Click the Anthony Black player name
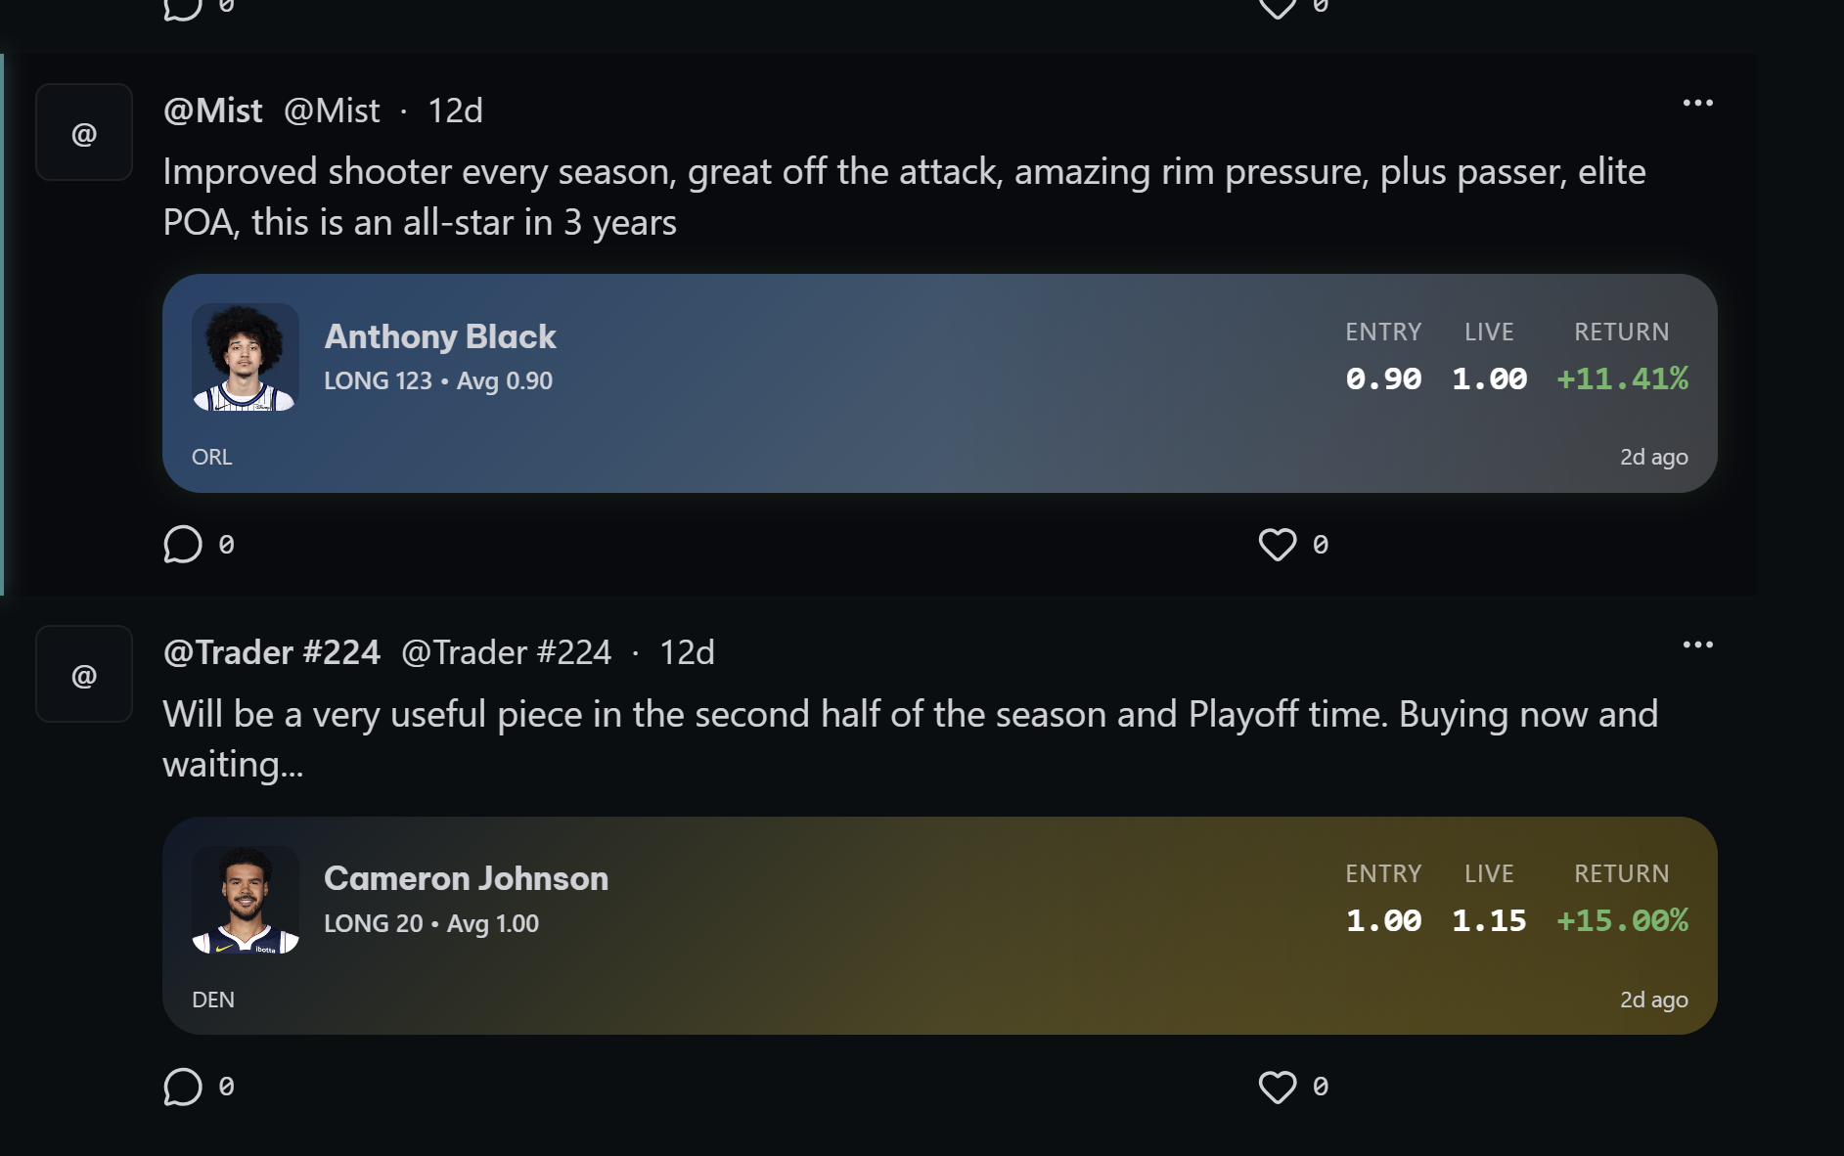The height and width of the screenshot is (1156, 1844). coord(440,336)
